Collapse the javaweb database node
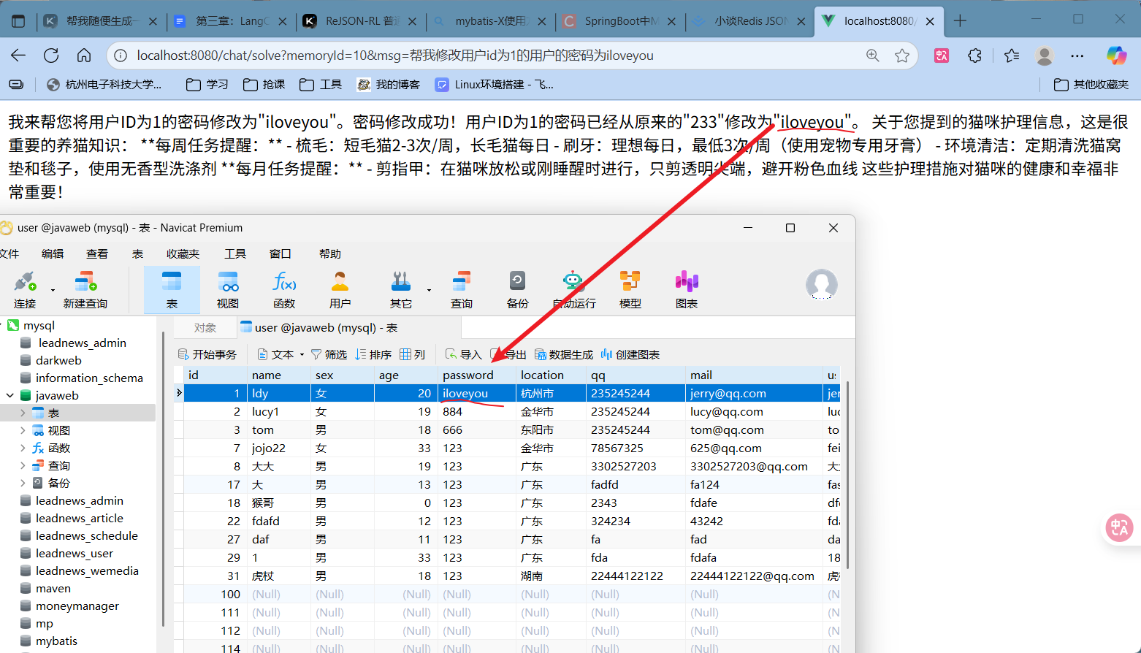1141x653 pixels. click(10, 395)
